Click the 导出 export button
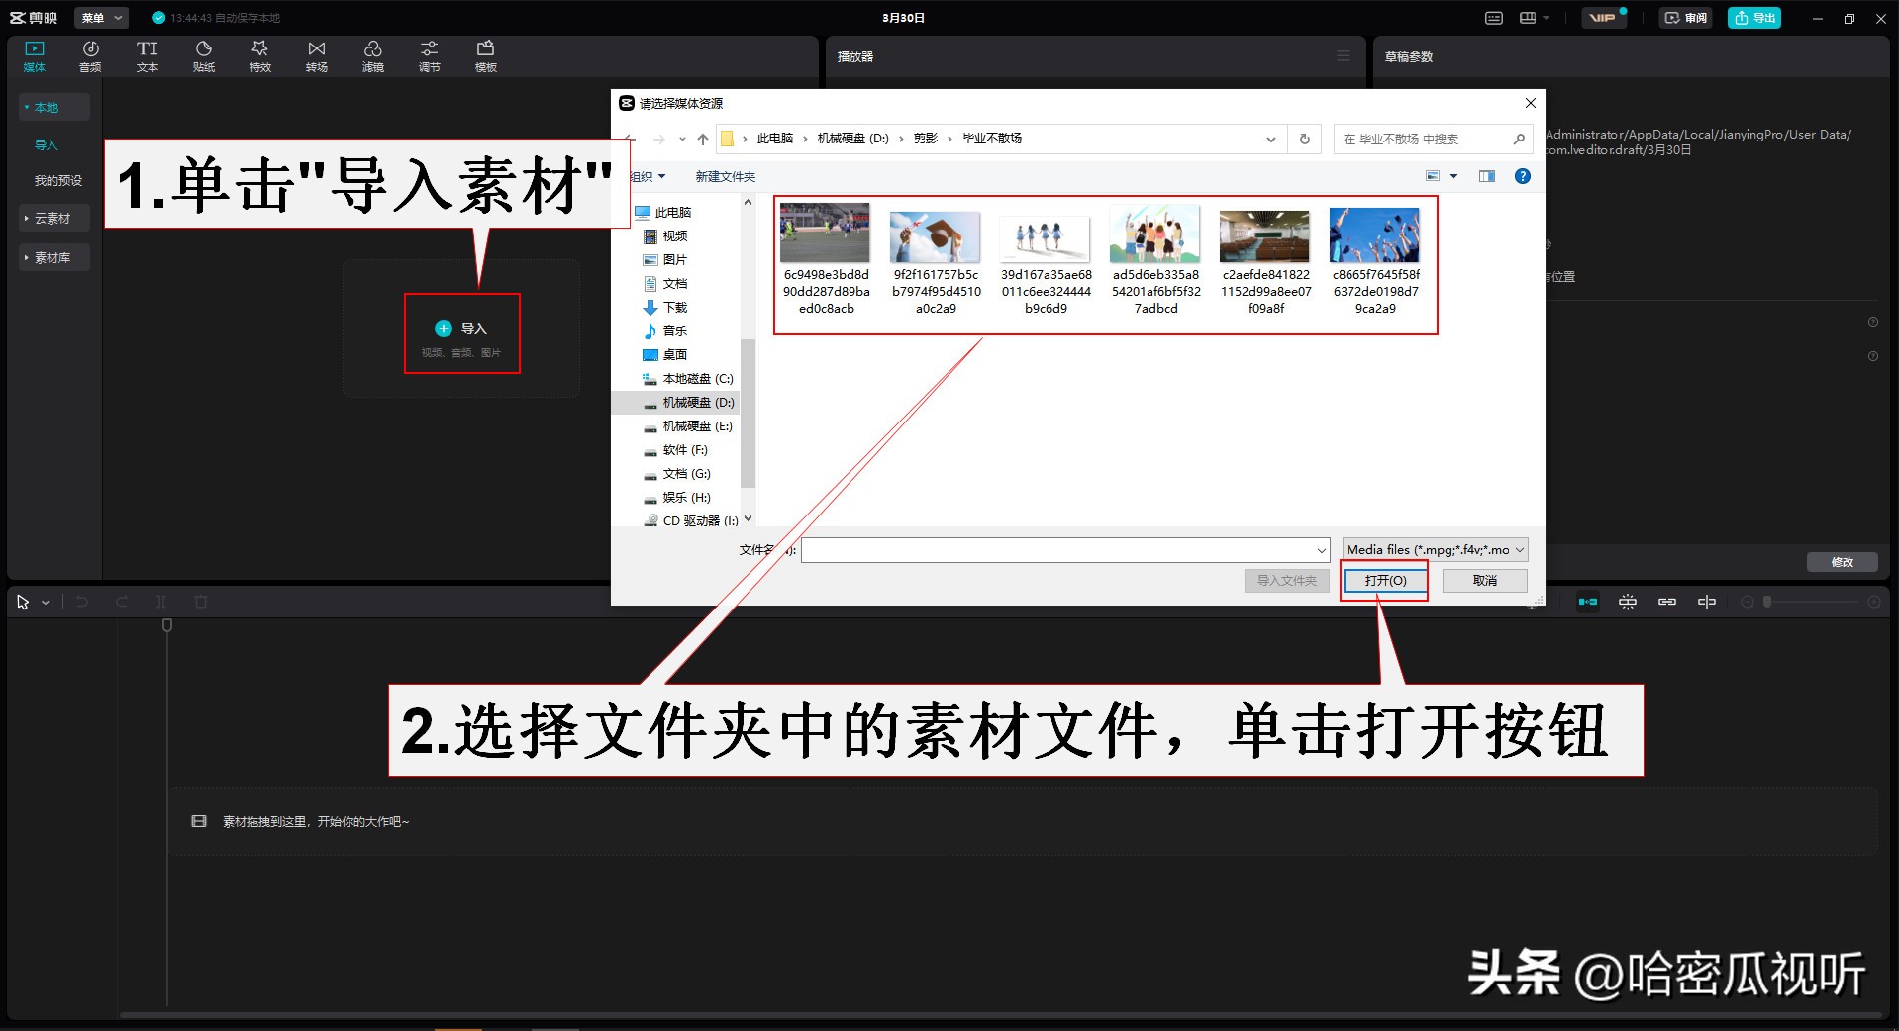 (x=1753, y=17)
